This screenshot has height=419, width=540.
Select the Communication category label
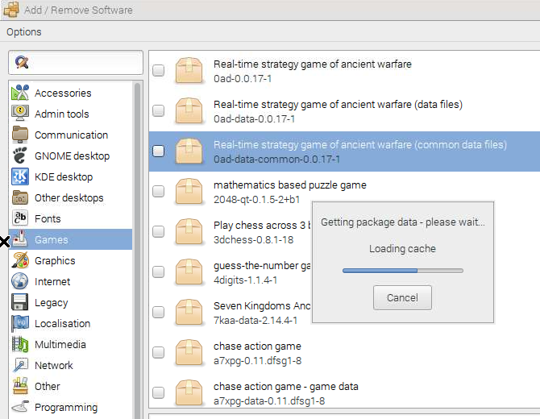71,135
